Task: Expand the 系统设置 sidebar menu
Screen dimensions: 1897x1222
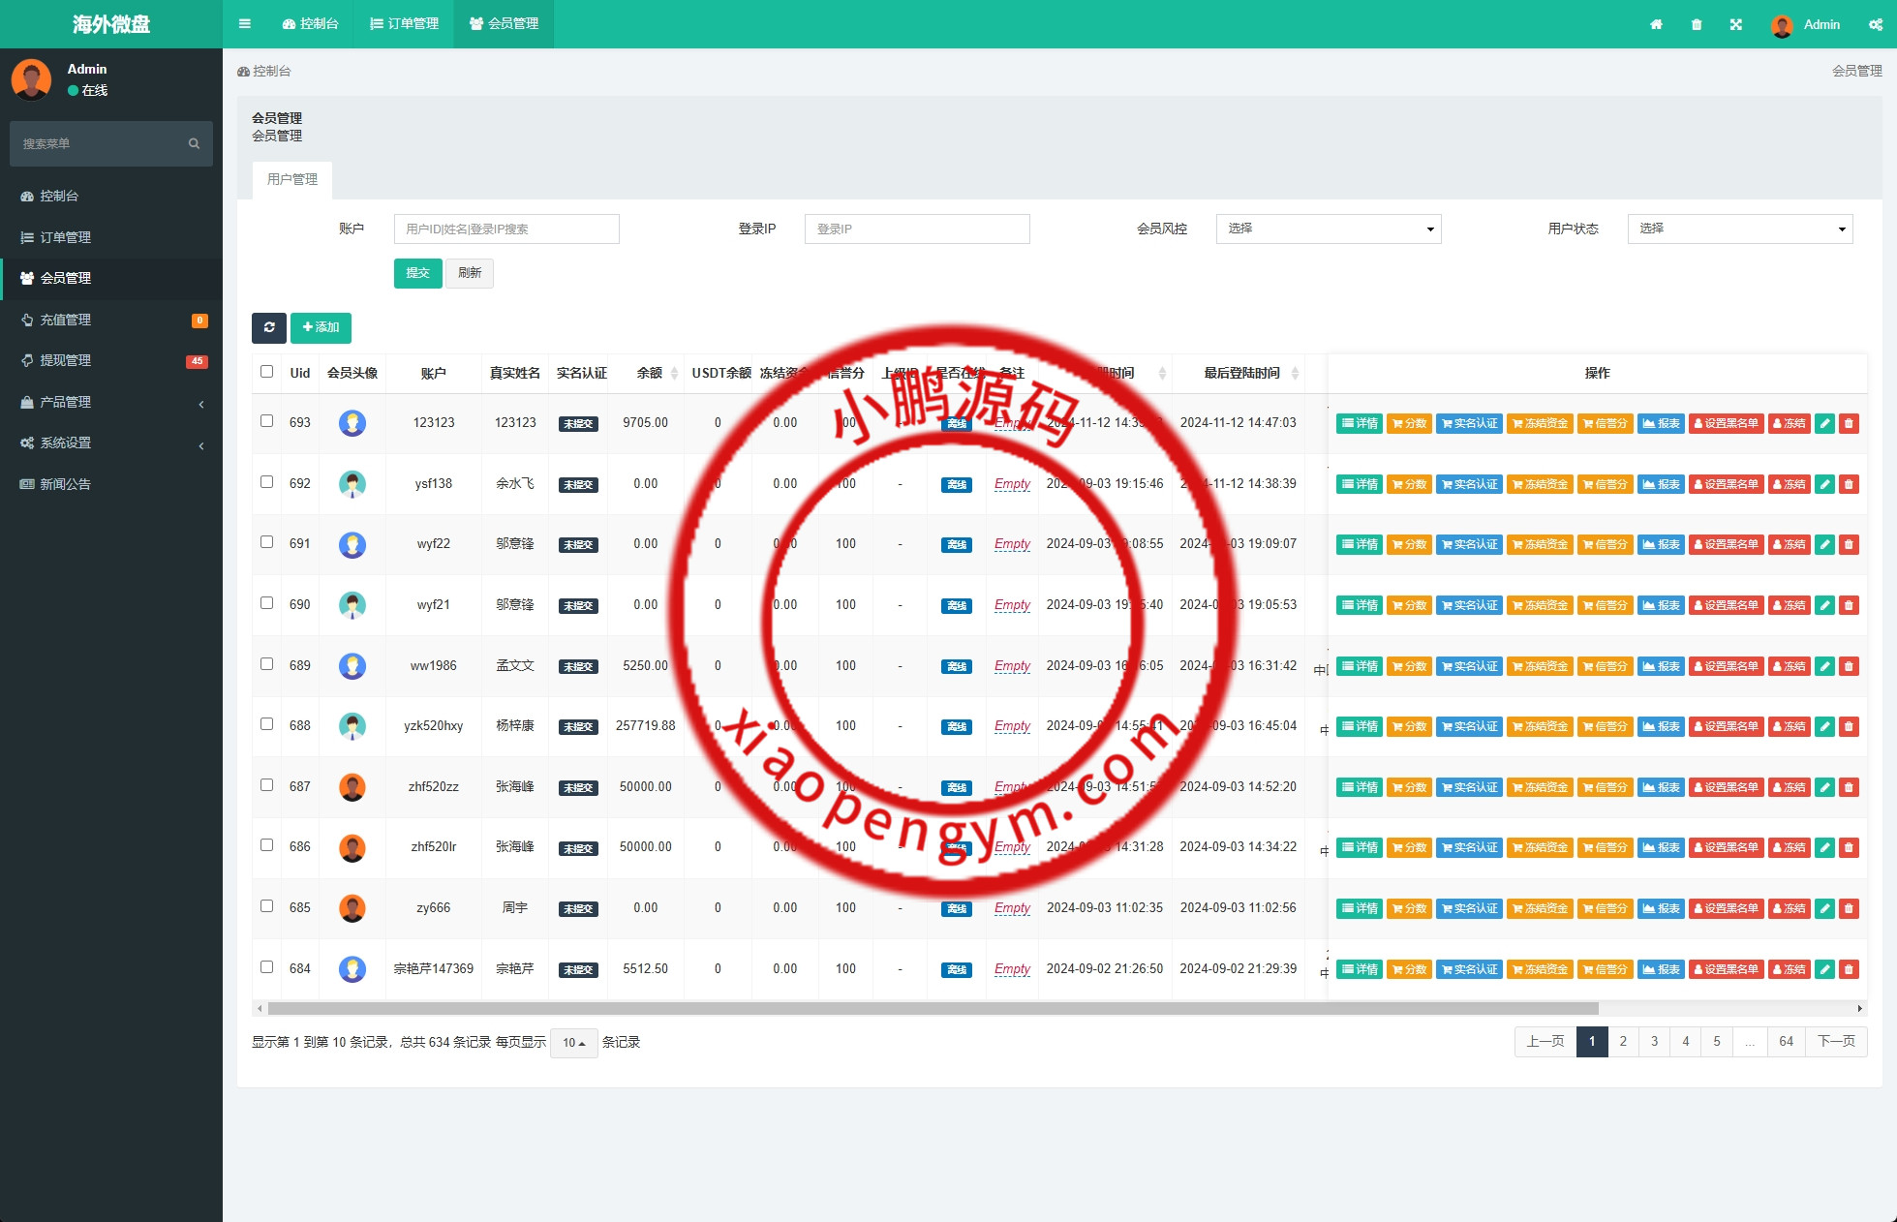Action: 111,443
